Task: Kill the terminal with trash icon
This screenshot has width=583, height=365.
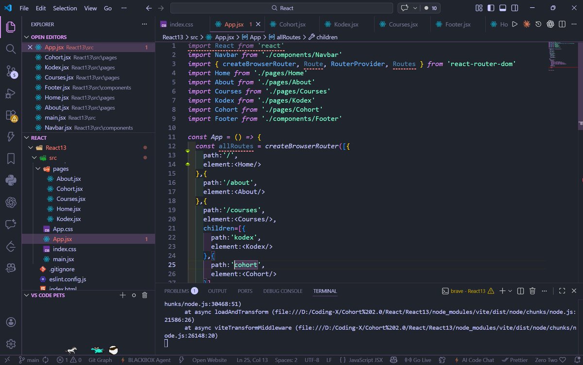Action: click(x=532, y=291)
